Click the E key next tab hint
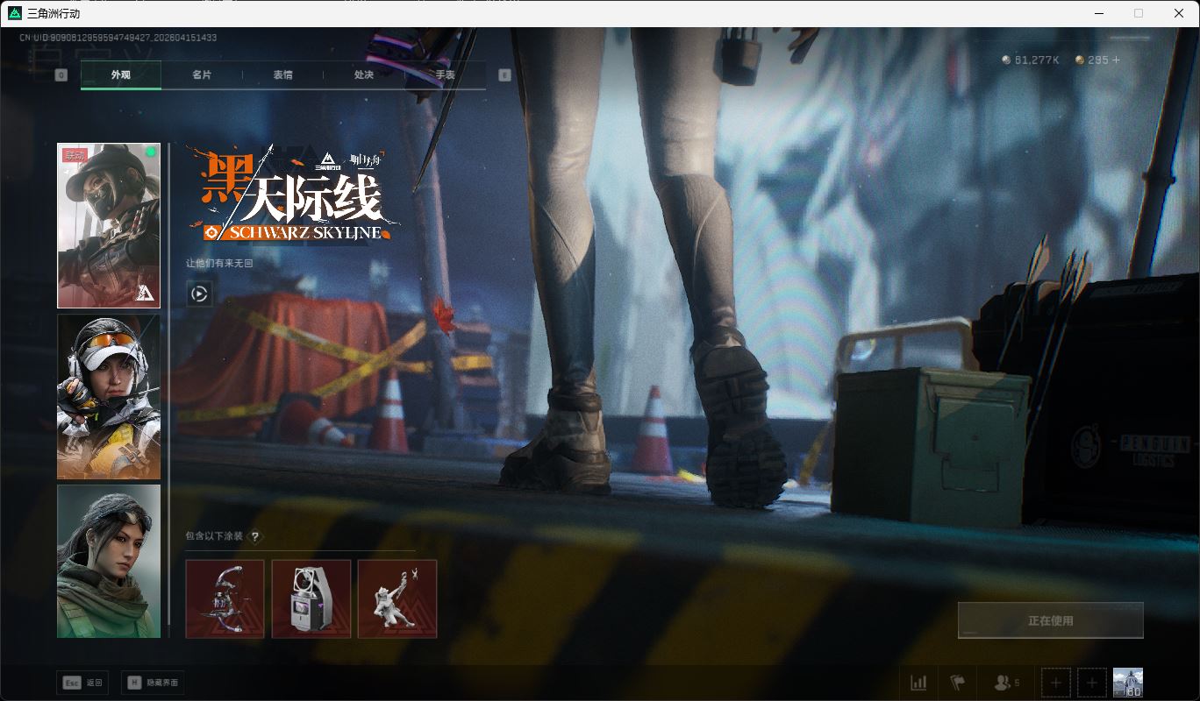 (x=504, y=75)
